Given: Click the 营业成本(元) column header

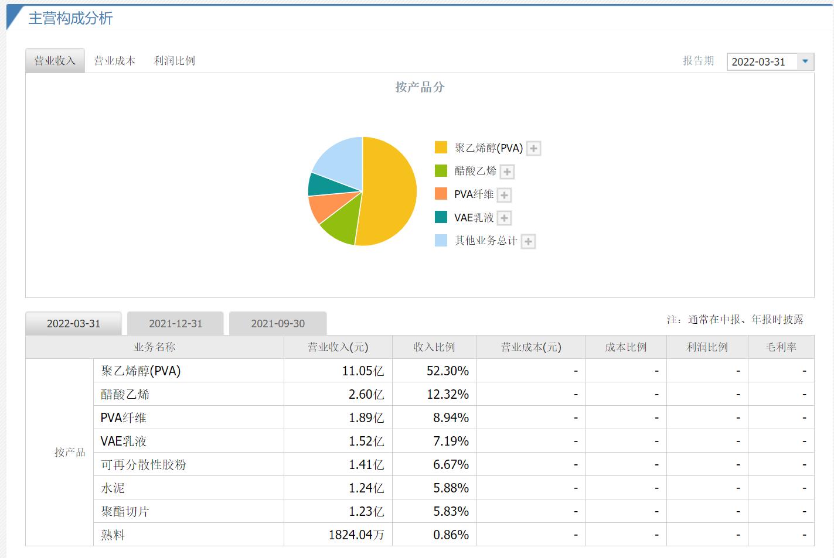Looking at the screenshot, I should tap(531, 347).
